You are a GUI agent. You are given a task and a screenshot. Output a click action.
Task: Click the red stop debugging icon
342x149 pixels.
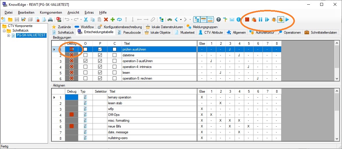pos(247,19)
